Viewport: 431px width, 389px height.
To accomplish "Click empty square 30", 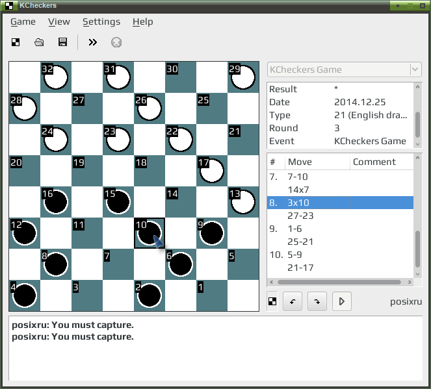I will 181,77.
